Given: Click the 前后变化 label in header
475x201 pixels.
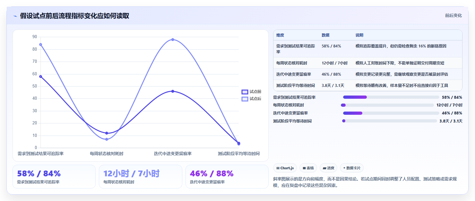Looking at the screenshot, I should (x=453, y=15).
